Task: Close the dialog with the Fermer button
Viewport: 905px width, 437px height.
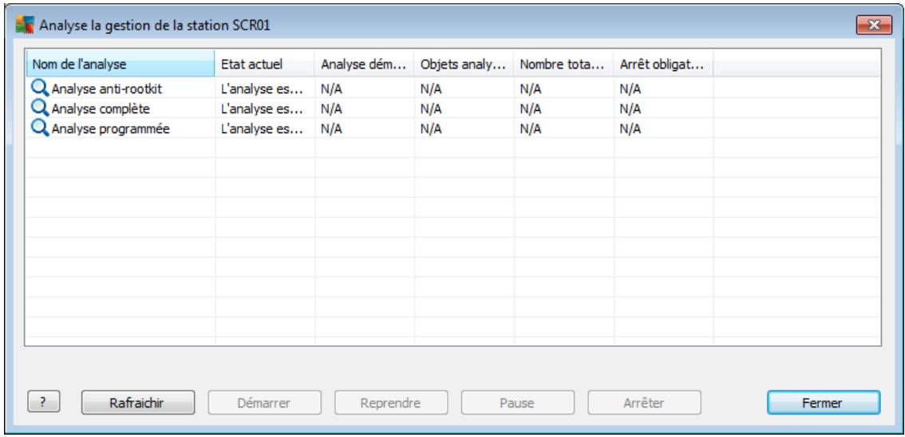Action: (x=824, y=403)
